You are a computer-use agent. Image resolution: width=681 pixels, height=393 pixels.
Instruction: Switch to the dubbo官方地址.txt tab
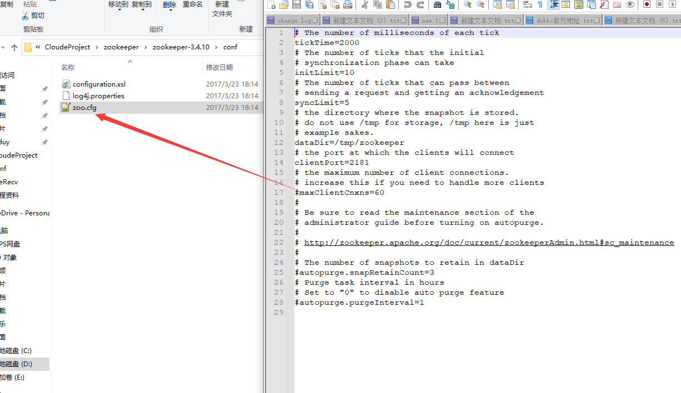[x=563, y=18]
